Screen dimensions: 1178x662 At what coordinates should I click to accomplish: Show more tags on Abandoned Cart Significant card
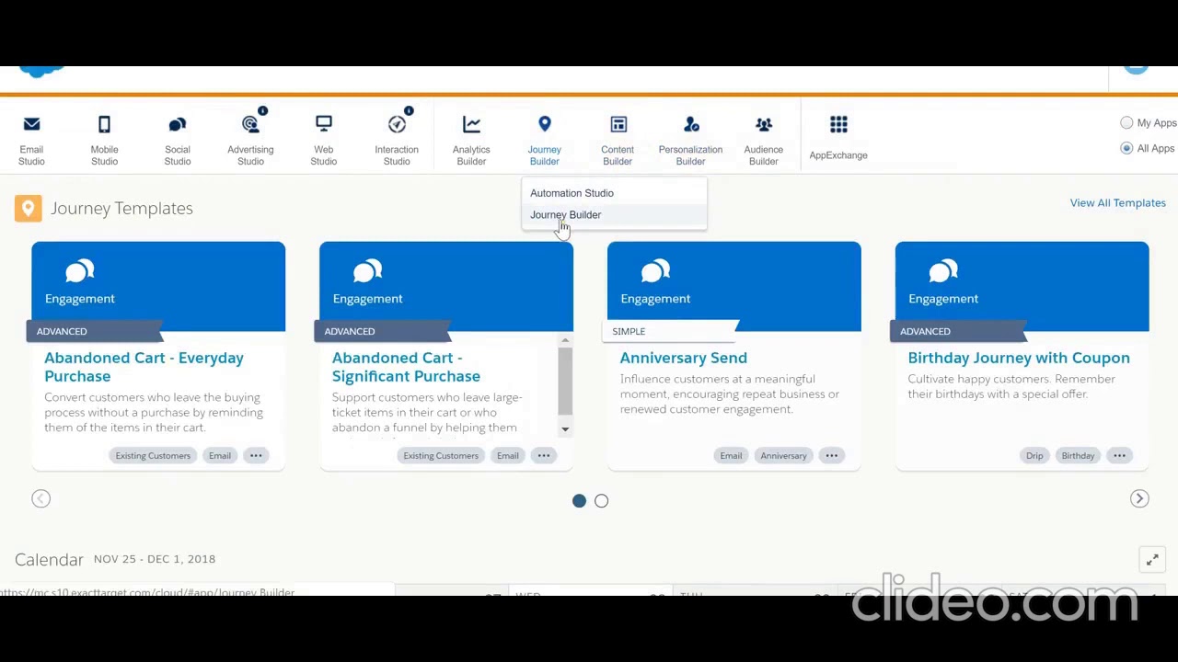pyautogui.click(x=544, y=455)
